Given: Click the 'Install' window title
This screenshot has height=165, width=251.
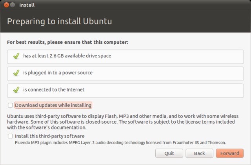Looking at the screenshot, I should click(27, 5).
